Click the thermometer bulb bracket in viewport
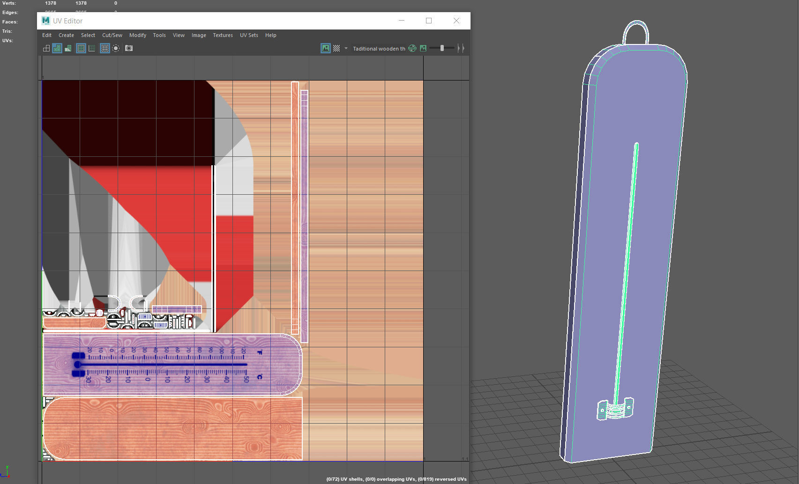799x484 pixels. tap(615, 409)
